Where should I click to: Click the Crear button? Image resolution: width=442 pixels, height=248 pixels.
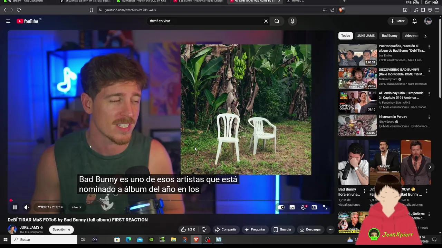click(x=397, y=21)
